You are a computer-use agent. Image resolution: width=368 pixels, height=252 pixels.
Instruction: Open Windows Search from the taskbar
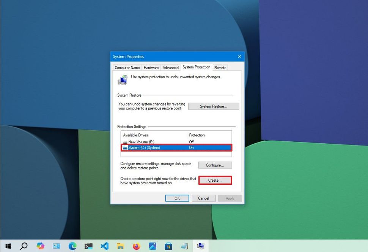[24, 246]
